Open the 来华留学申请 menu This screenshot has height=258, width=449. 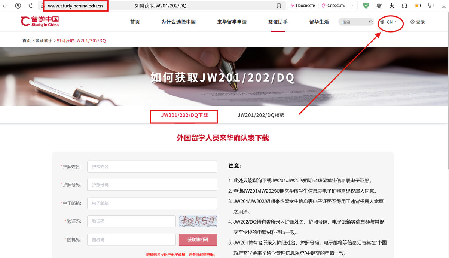tap(232, 22)
